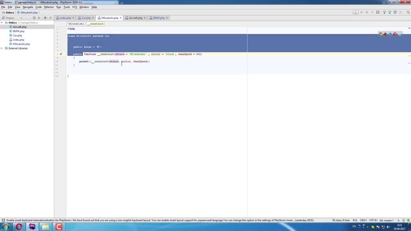Image resolution: width=411 pixels, height=231 pixels.
Task: Expand External Libraries node
Action: [2, 48]
